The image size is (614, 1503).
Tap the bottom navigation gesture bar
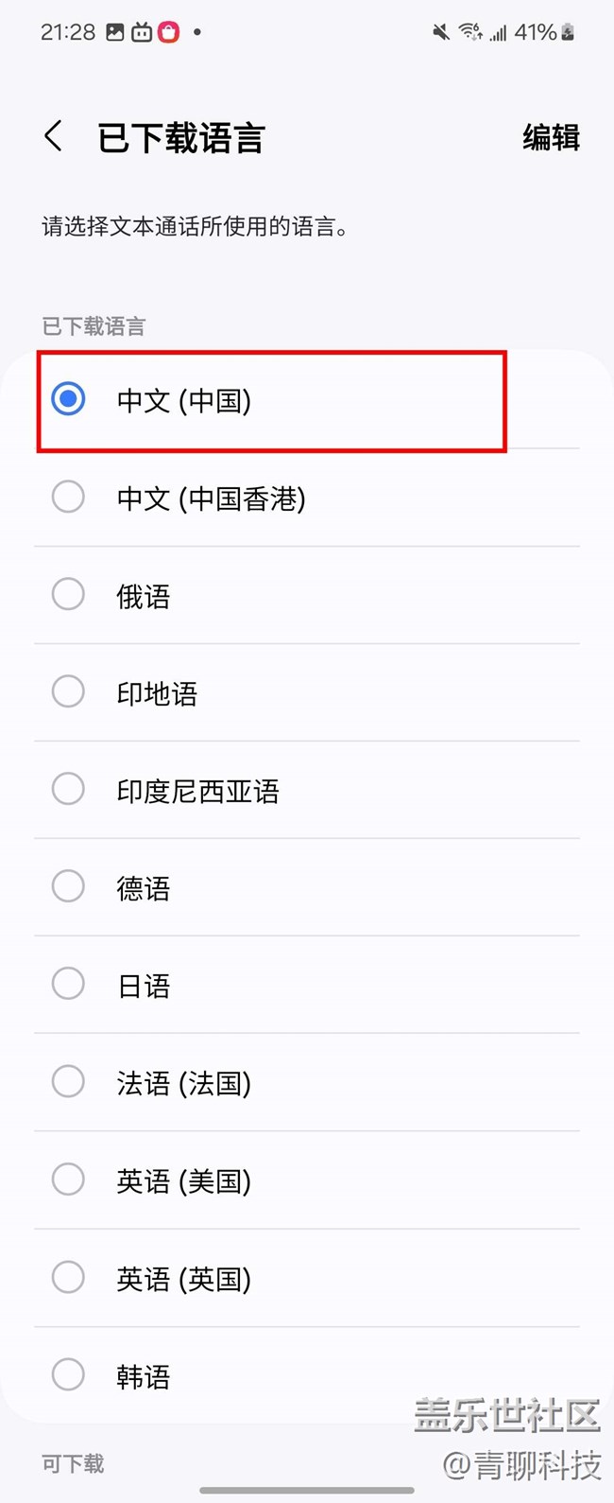(x=307, y=1491)
